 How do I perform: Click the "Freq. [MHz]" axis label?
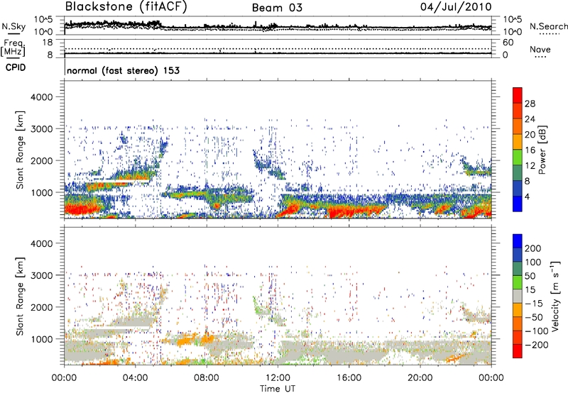coord(13,48)
